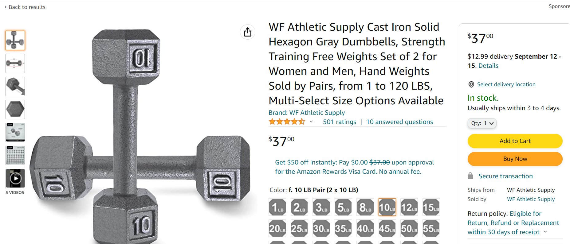Select the 30 LB weight option
The width and height of the screenshot is (570, 244).
tap(321, 228)
